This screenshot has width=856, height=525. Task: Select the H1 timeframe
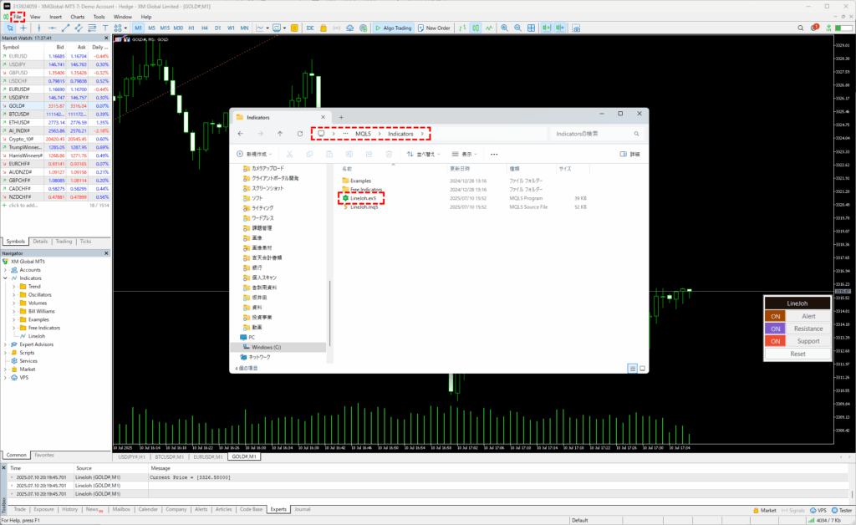pyautogui.click(x=191, y=28)
